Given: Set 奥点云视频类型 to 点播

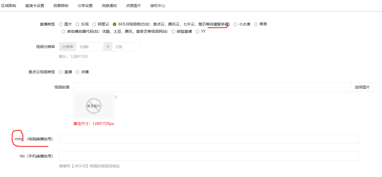Looking at the screenshot, I should tap(78, 72).
